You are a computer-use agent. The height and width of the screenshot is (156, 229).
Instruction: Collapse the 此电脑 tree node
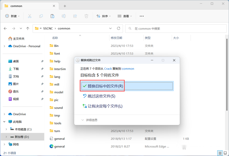point(5,122)
